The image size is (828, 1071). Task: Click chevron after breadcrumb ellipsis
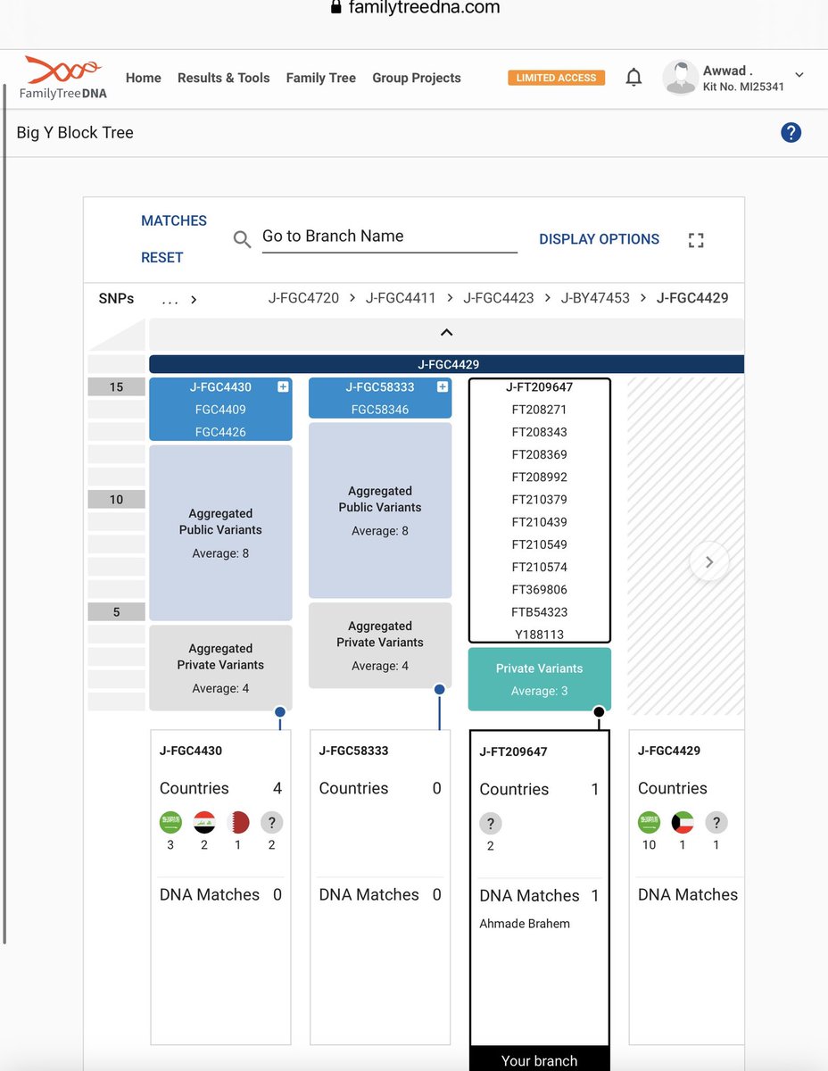coord(194,299)
